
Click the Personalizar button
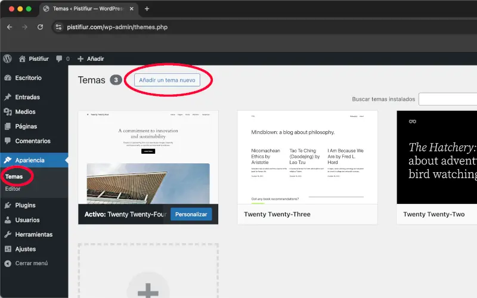[191, 215]
